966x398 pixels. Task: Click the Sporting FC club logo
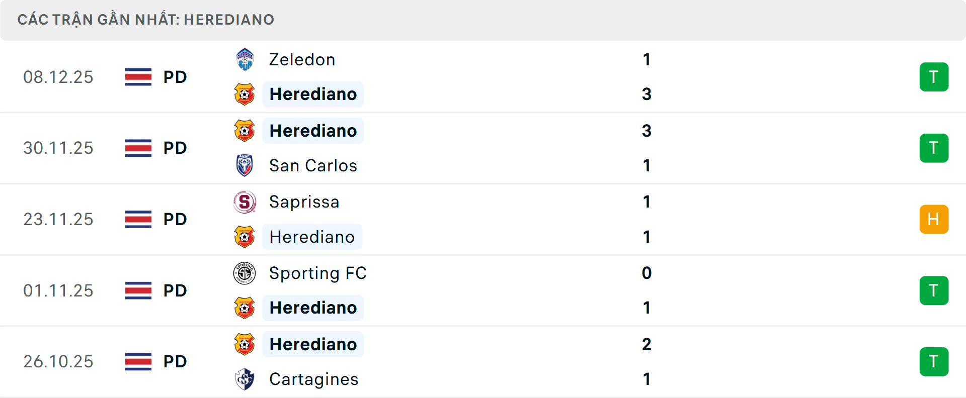click(245, 273)
